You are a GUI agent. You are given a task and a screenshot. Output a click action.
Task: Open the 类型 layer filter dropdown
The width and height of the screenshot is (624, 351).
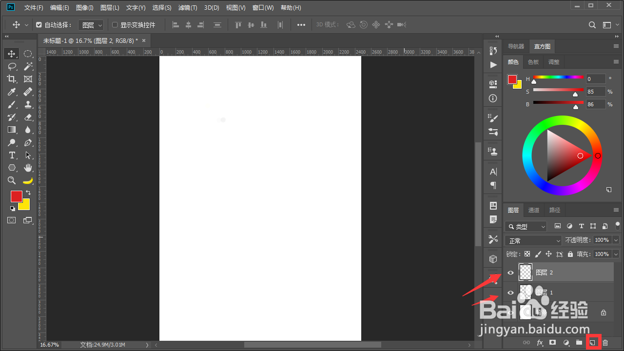pos(526,227)
